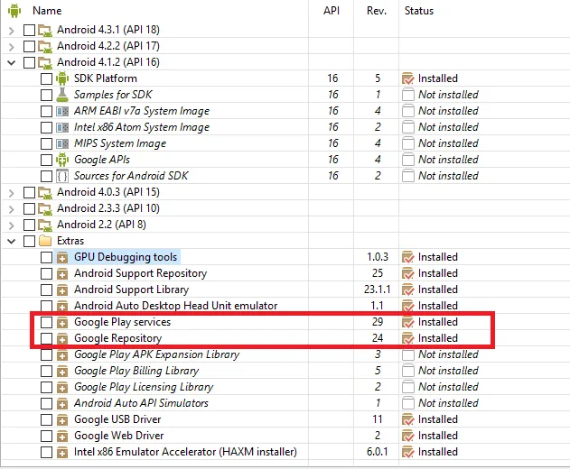Screen dimensions: 570x469
Task: Click the Google USB Driver package icon
Action: [x=62, y=419]
